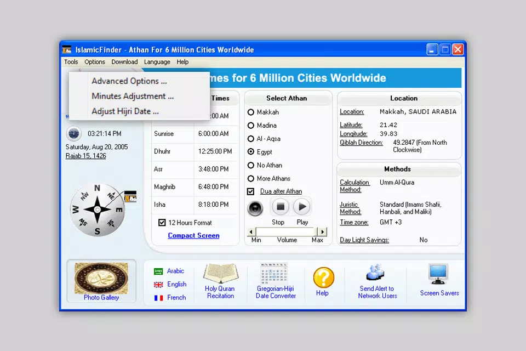
Task: Switch language to English link
Action: [x=177, y=284]
